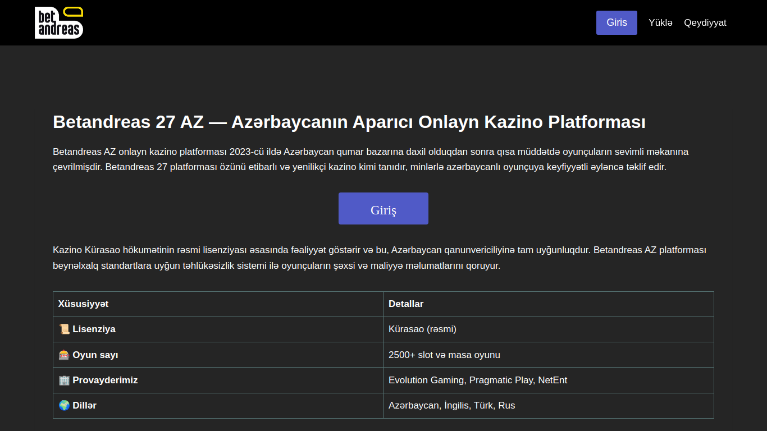Click the scroll emoji beside Lisenziya
This screenshot has width=767, height=431.
(64, 329)
